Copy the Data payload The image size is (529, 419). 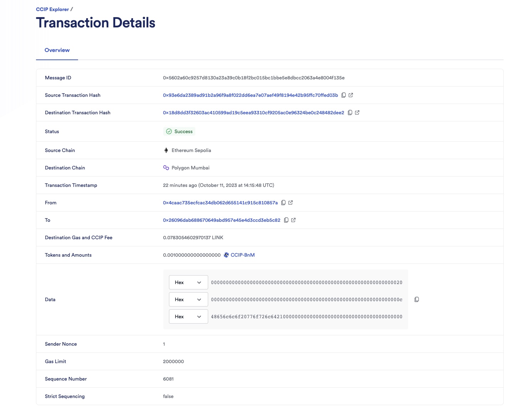point(417,299)
